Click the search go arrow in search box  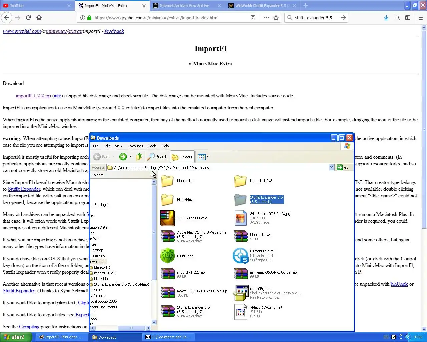(343, 18)
